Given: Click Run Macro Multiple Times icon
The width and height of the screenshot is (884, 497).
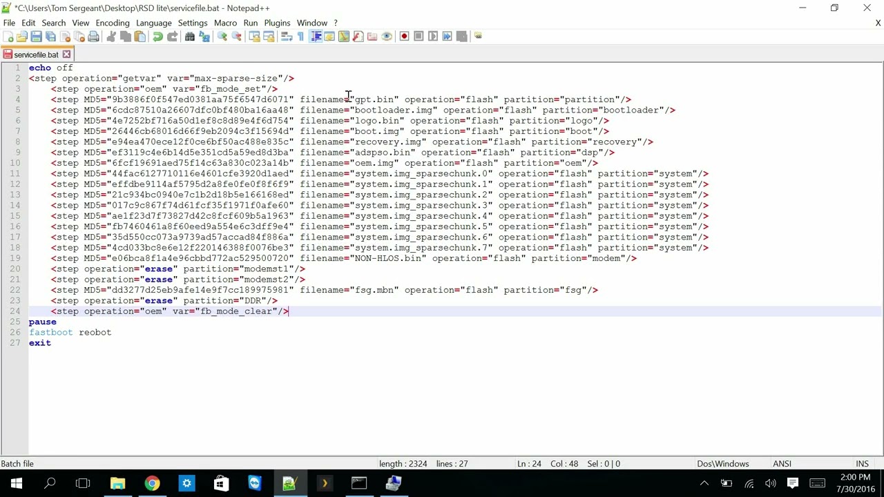Looking at the screenshot, I should pyautogui.click(x=447, y=37).
